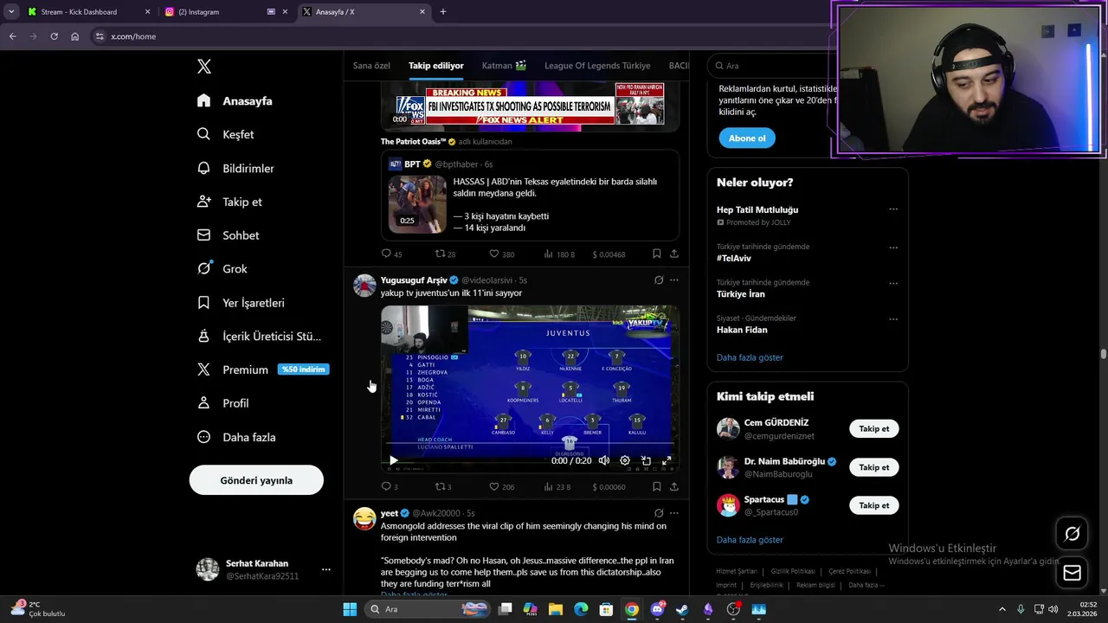Open more options on Yugusuguf Arşiv post
Image resolution: width=1108 pixels, height=623 pixels.
click(674, 280)
